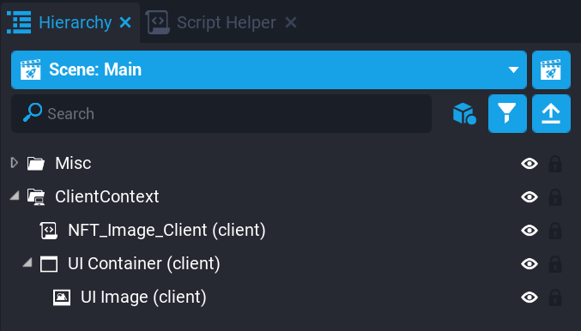This screenshot has height=331, width=581.
Task: Collapse the ClientContext tree arrow
Action: point(15,196)
